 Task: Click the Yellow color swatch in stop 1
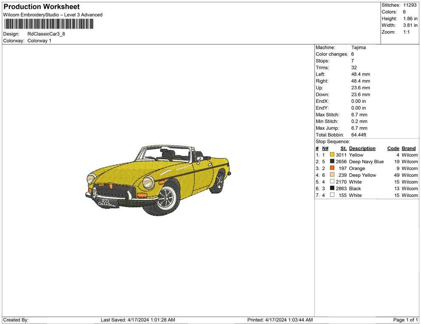pos(332,155)
